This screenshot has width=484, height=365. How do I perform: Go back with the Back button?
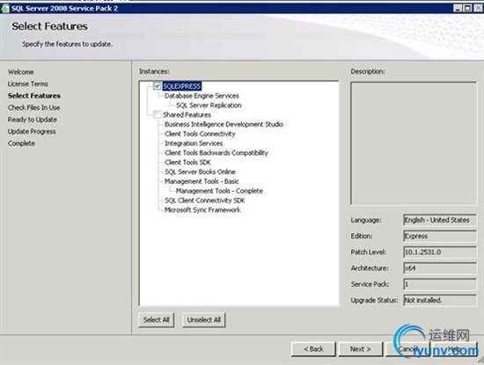pyautogui.click(x=313, y=349)
